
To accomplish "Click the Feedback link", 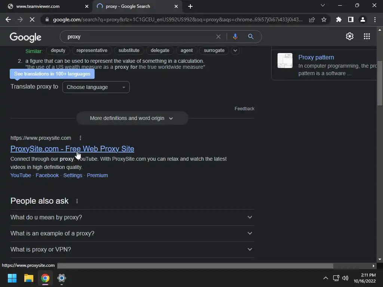I will [245, 109].
